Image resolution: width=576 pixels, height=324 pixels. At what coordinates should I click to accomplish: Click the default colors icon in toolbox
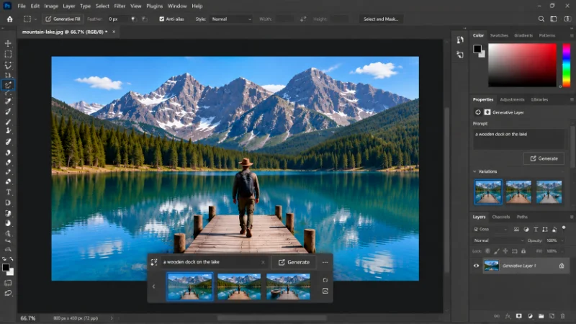point(4,259)
